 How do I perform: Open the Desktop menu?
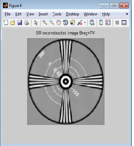click(x=72, y=14)
